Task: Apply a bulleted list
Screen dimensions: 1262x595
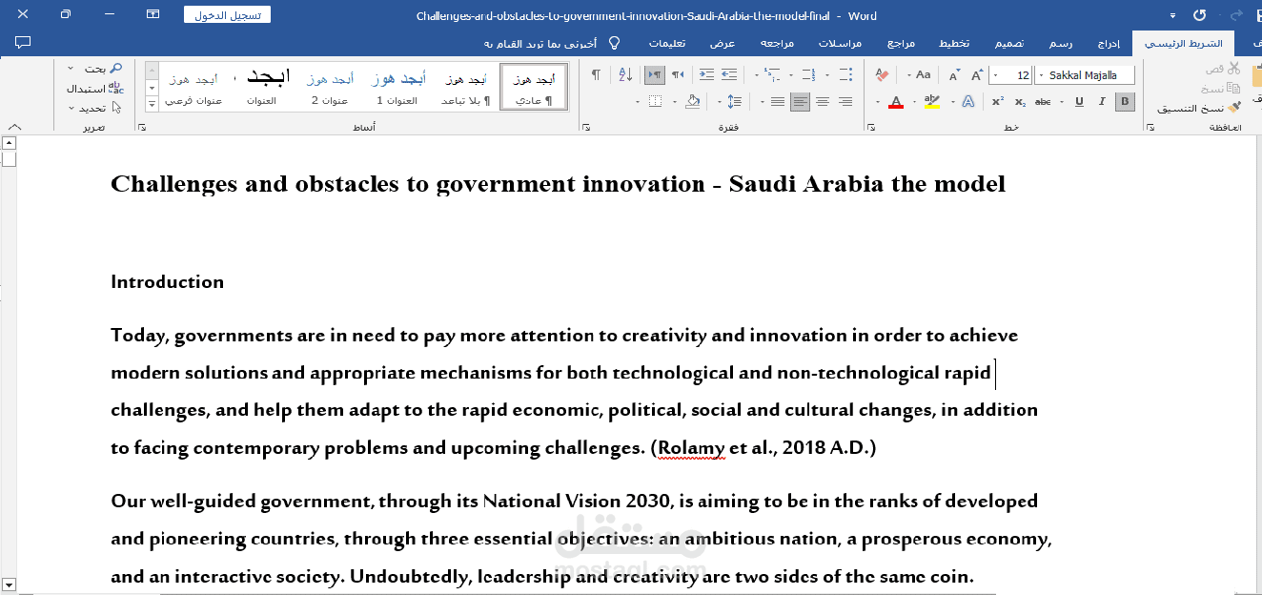Action: coord(846,74)
